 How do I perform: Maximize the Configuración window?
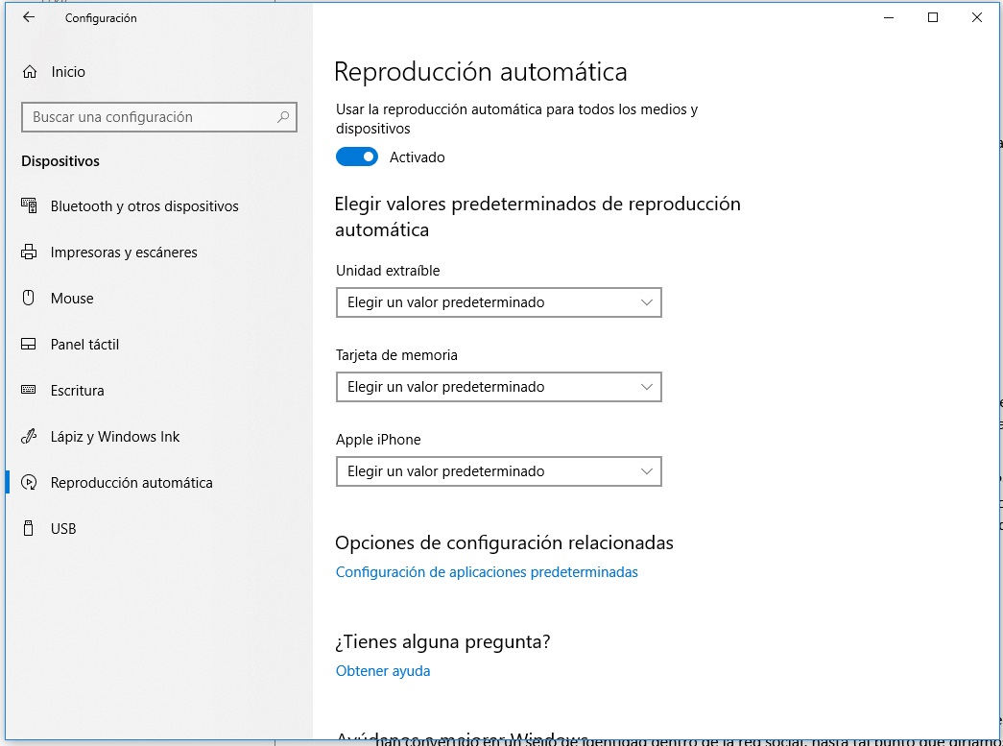[933, 17]
